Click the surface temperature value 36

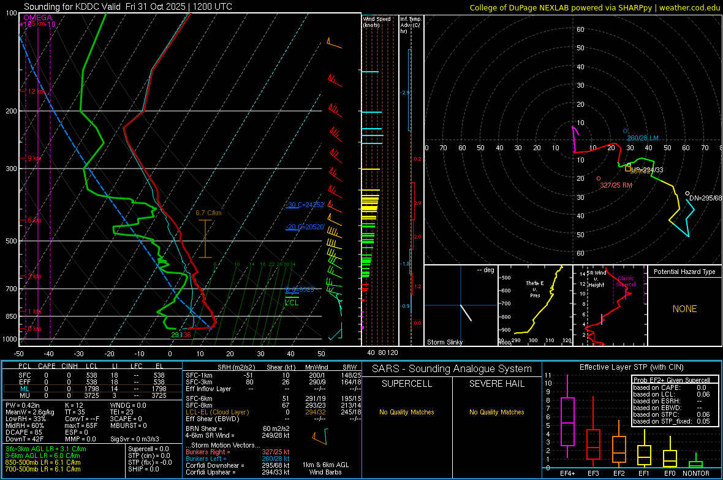[187, 335]
